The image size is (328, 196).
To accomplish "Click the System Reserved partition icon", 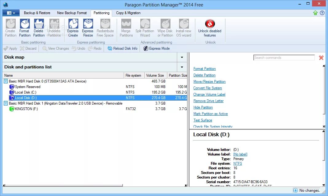I will pyautogui.click(x=12, y=87).
